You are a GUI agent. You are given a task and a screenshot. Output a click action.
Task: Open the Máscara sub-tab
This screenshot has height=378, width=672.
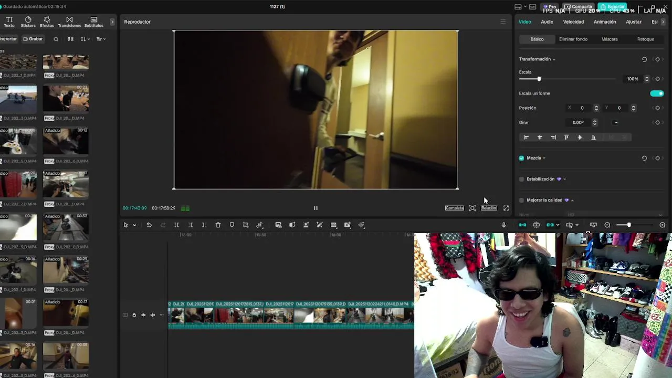(x=609, y=39)
